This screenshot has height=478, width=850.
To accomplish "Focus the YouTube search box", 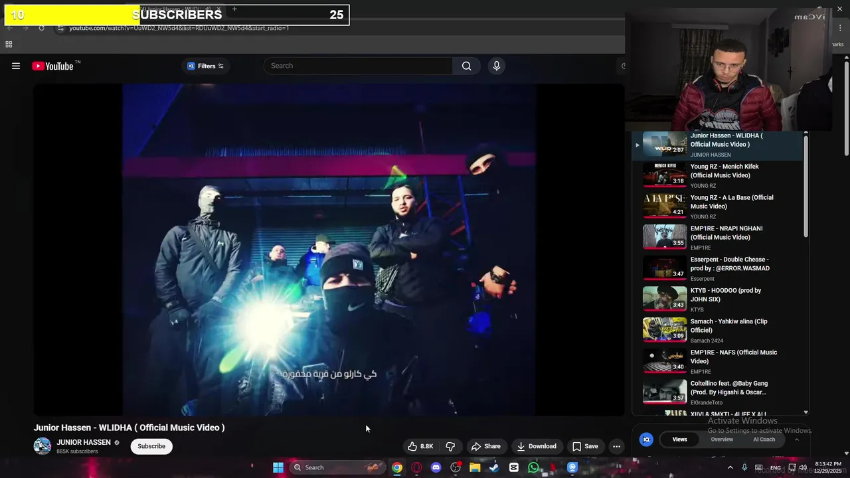I will pyautogui.click(x=359, y=66).
